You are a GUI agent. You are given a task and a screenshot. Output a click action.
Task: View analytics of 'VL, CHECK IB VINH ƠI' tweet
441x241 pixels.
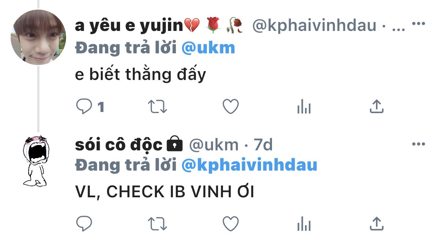[x=304, y=224]
